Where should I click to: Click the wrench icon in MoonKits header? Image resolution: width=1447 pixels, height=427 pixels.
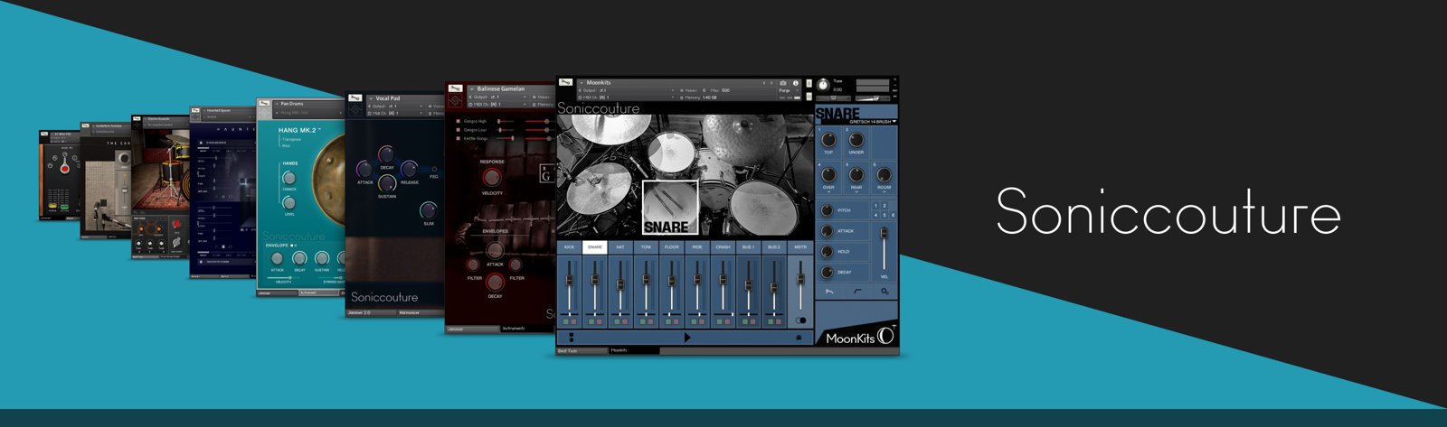(567, 83)
